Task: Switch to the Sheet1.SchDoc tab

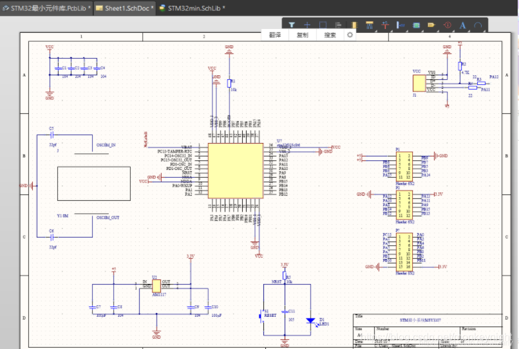Action: pyautogui.click(x=125, y=8)
